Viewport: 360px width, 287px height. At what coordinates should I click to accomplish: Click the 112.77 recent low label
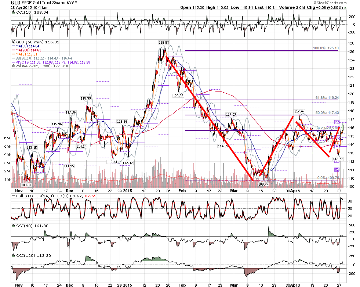[338, 159]
